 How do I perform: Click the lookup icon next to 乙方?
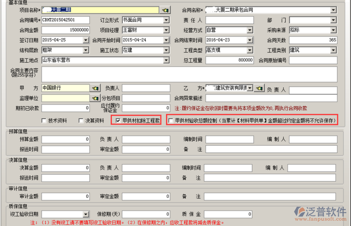[x=259, y=88]
